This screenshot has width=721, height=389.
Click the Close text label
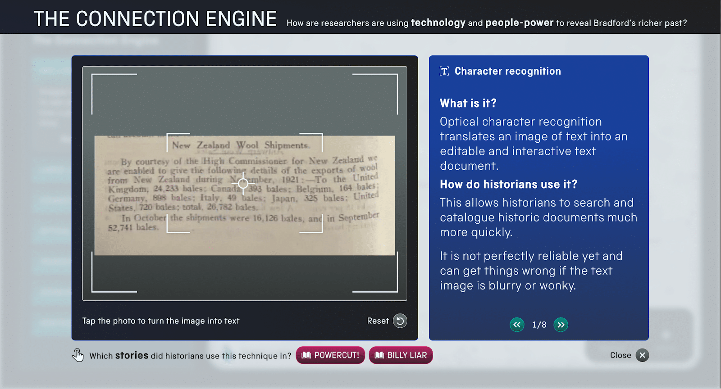[621, 355]
